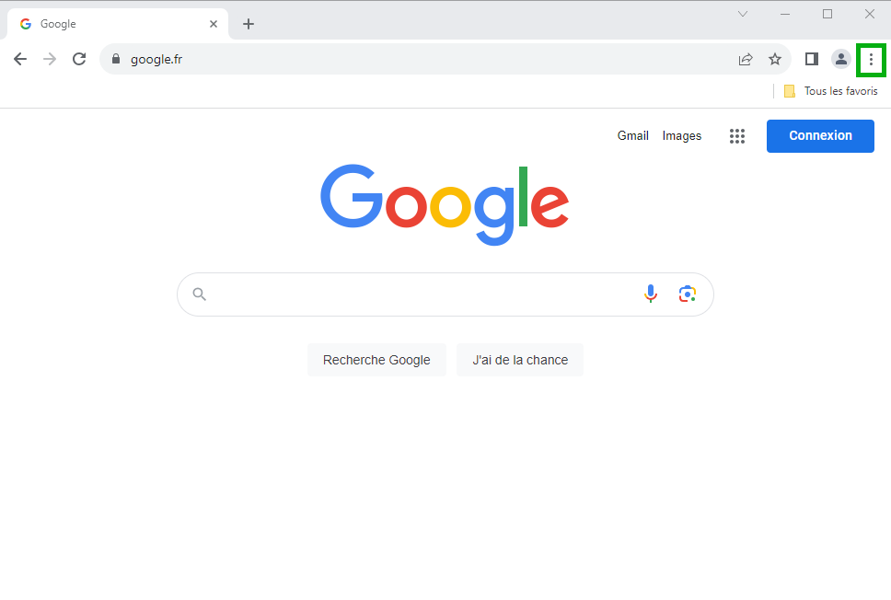Open the Chrome profile avatar

click(841, 59)
